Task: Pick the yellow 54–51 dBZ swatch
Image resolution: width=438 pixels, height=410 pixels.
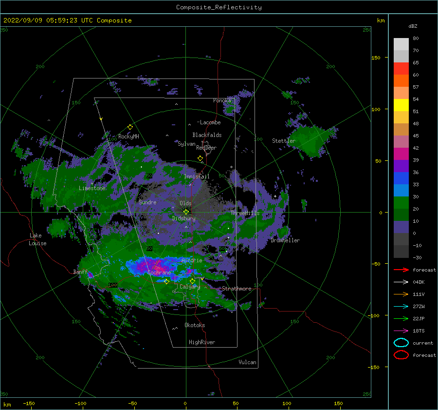Action: tap(401, 105)
